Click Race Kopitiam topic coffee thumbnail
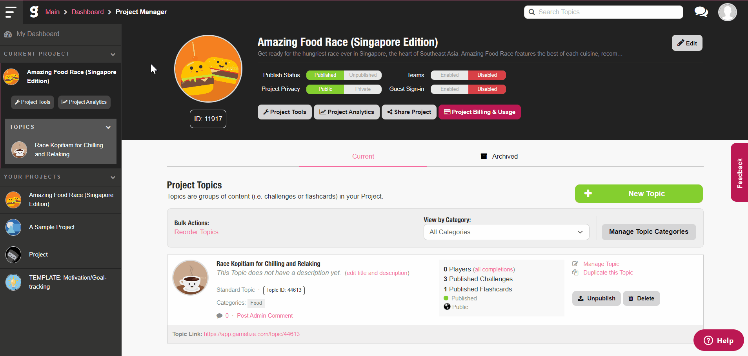 (191, 277)
